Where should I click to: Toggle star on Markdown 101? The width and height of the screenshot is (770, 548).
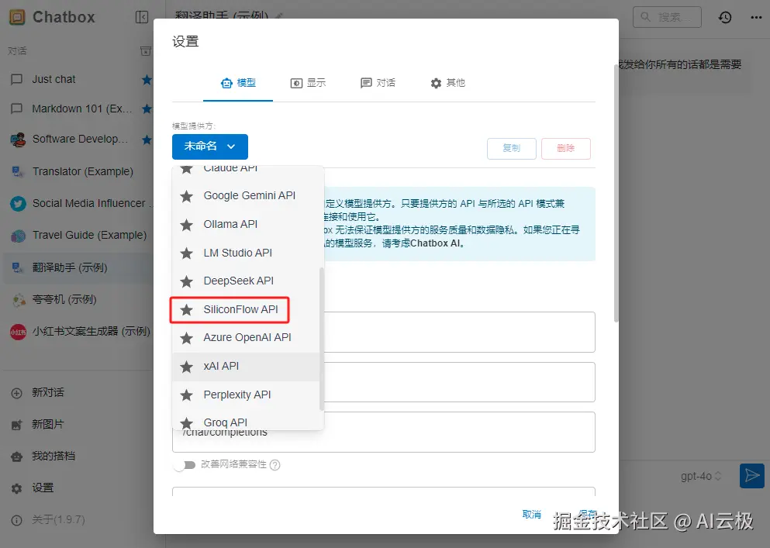147,109
